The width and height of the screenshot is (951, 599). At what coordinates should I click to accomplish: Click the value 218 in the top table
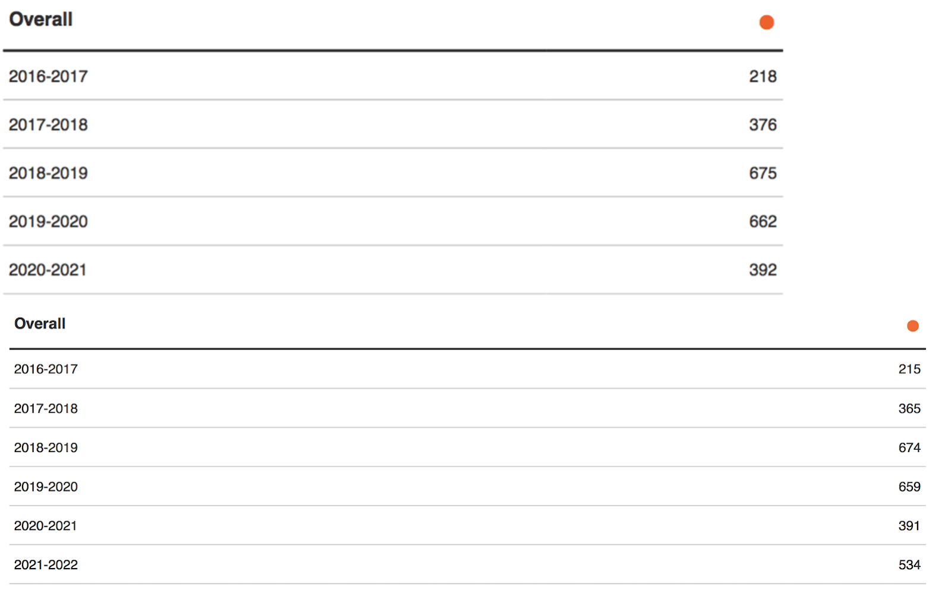tap(763, 76)
